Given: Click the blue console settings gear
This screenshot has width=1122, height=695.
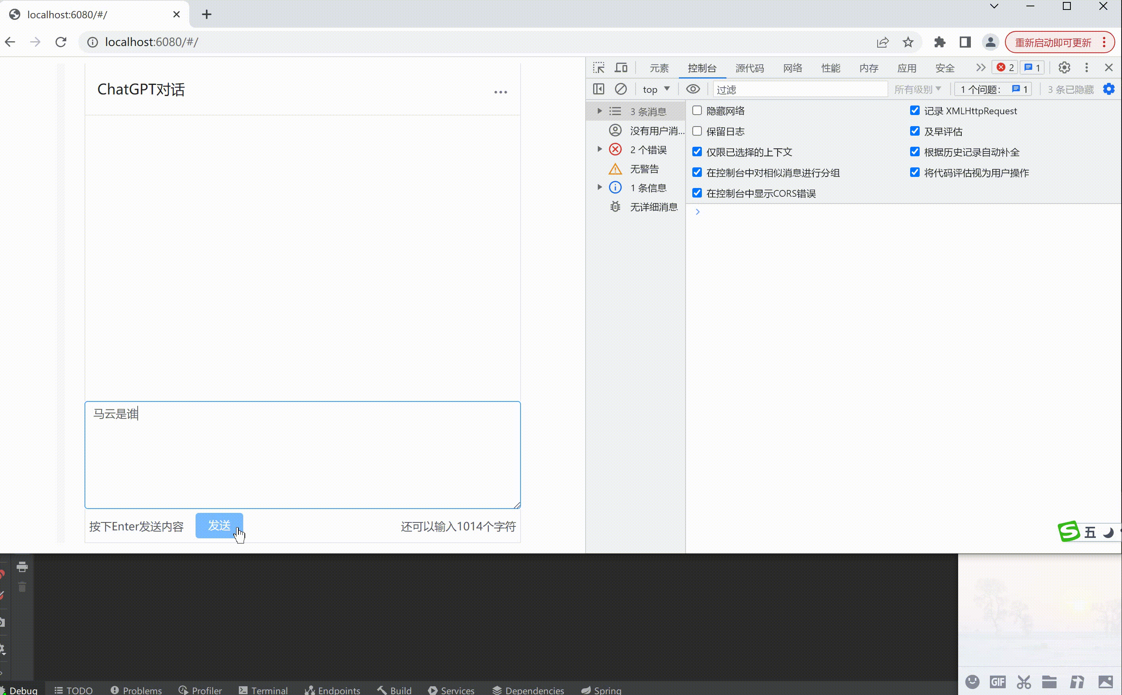Looking at the screenshot, I should click(1109, 89).
